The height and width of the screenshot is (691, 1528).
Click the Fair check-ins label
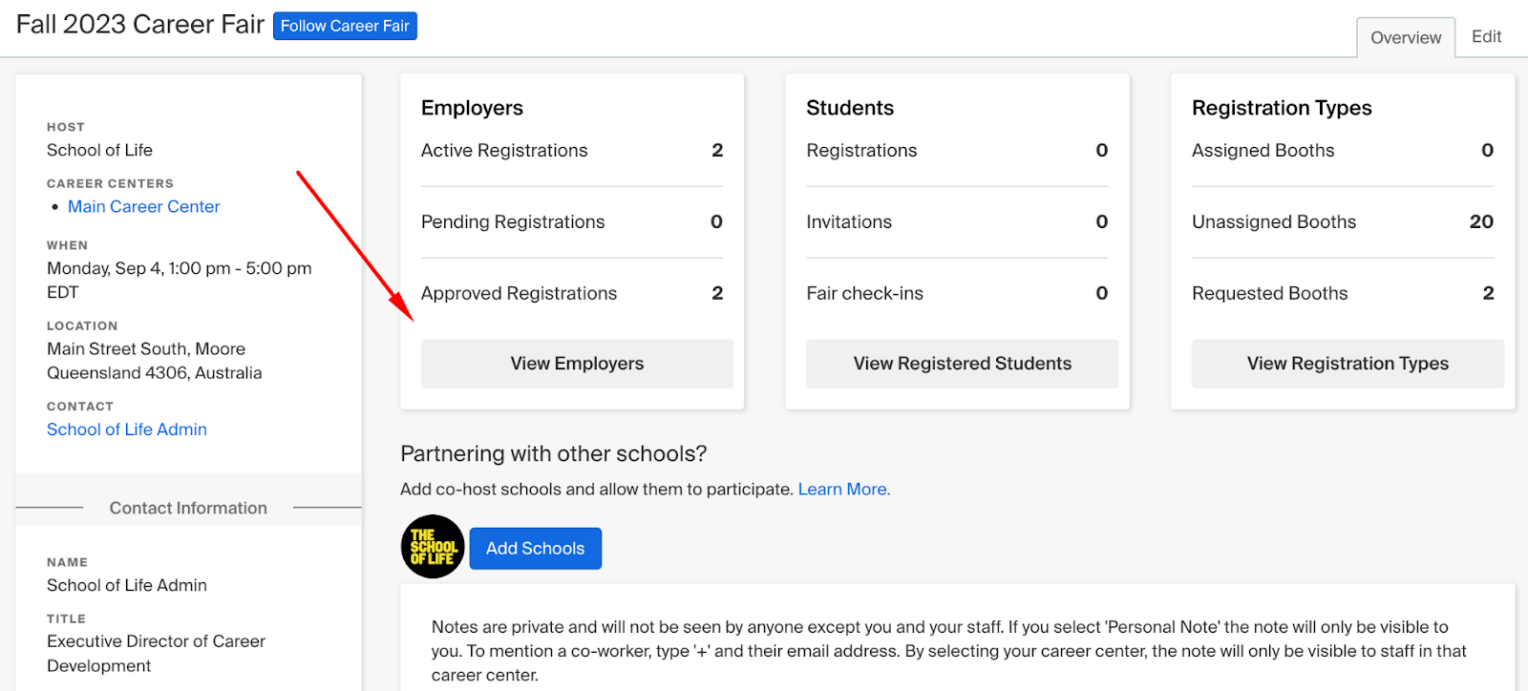[x=864, y=294]
